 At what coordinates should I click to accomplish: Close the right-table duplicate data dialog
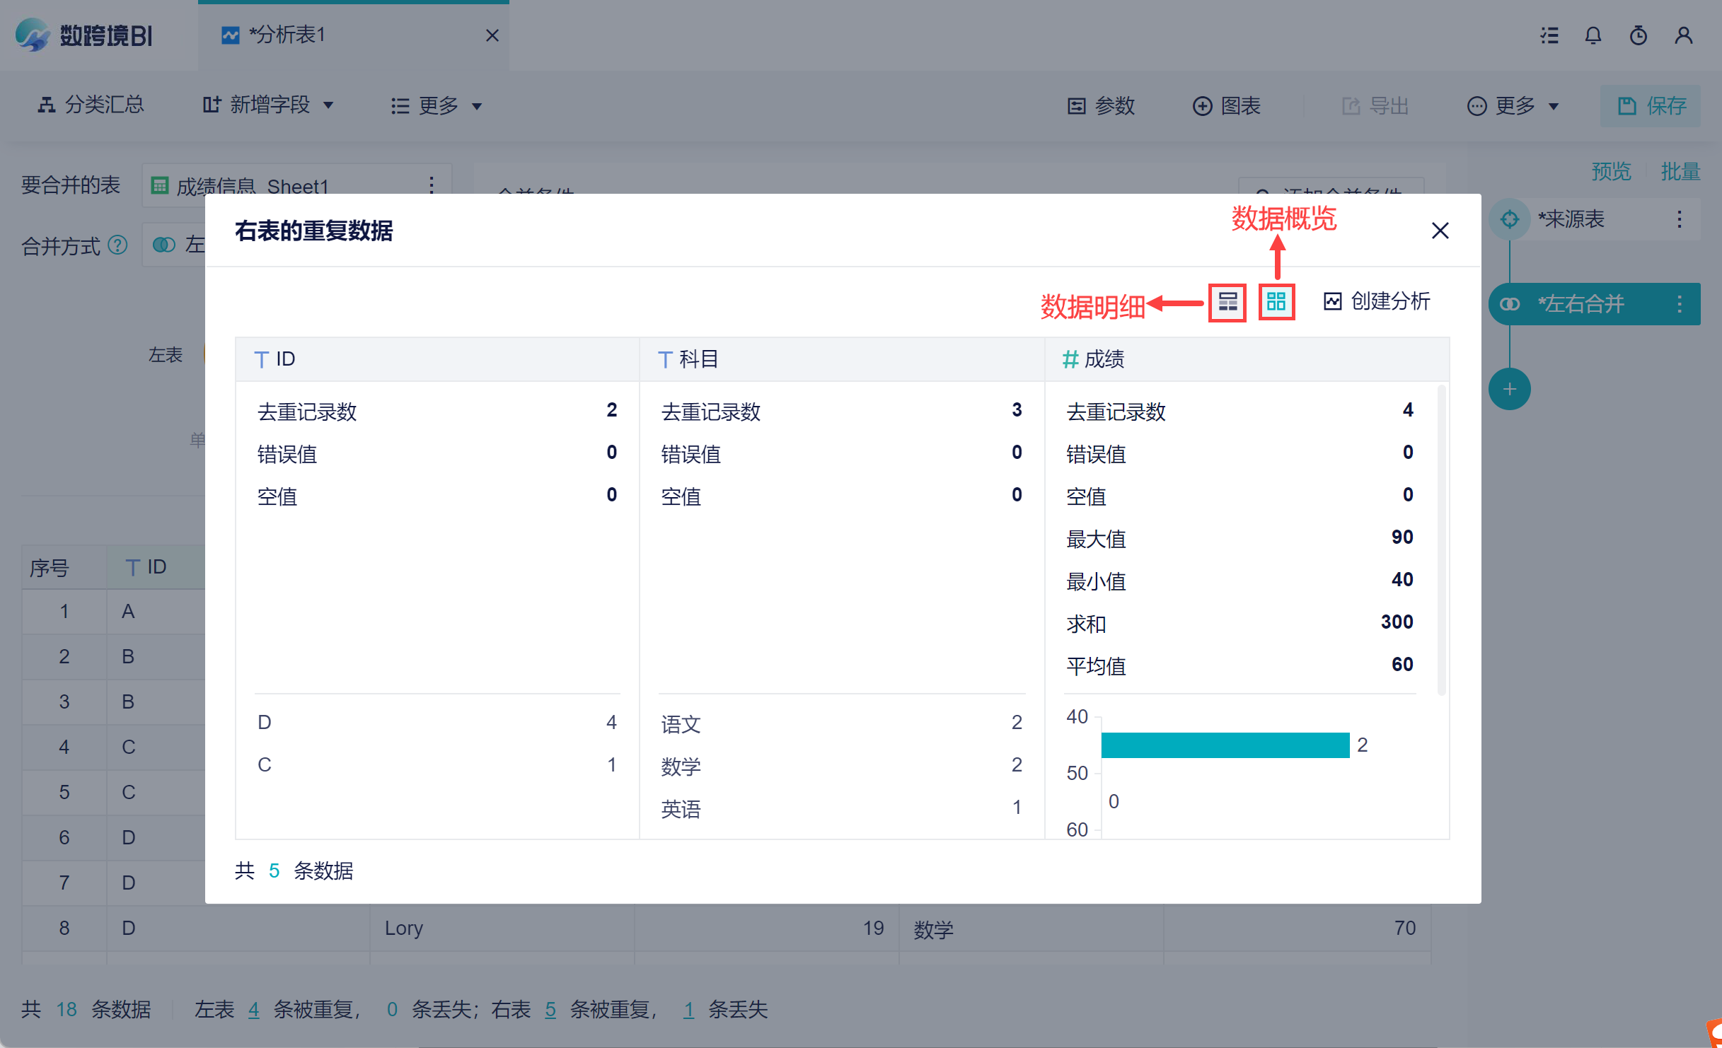tap(1440, 231)
